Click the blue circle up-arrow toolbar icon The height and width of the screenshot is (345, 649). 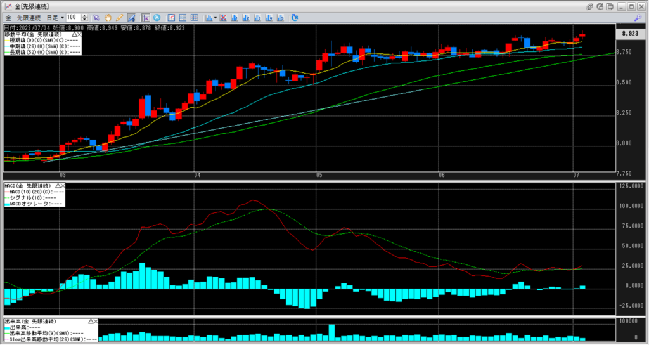pyautogui.click(x=157, y=17)
